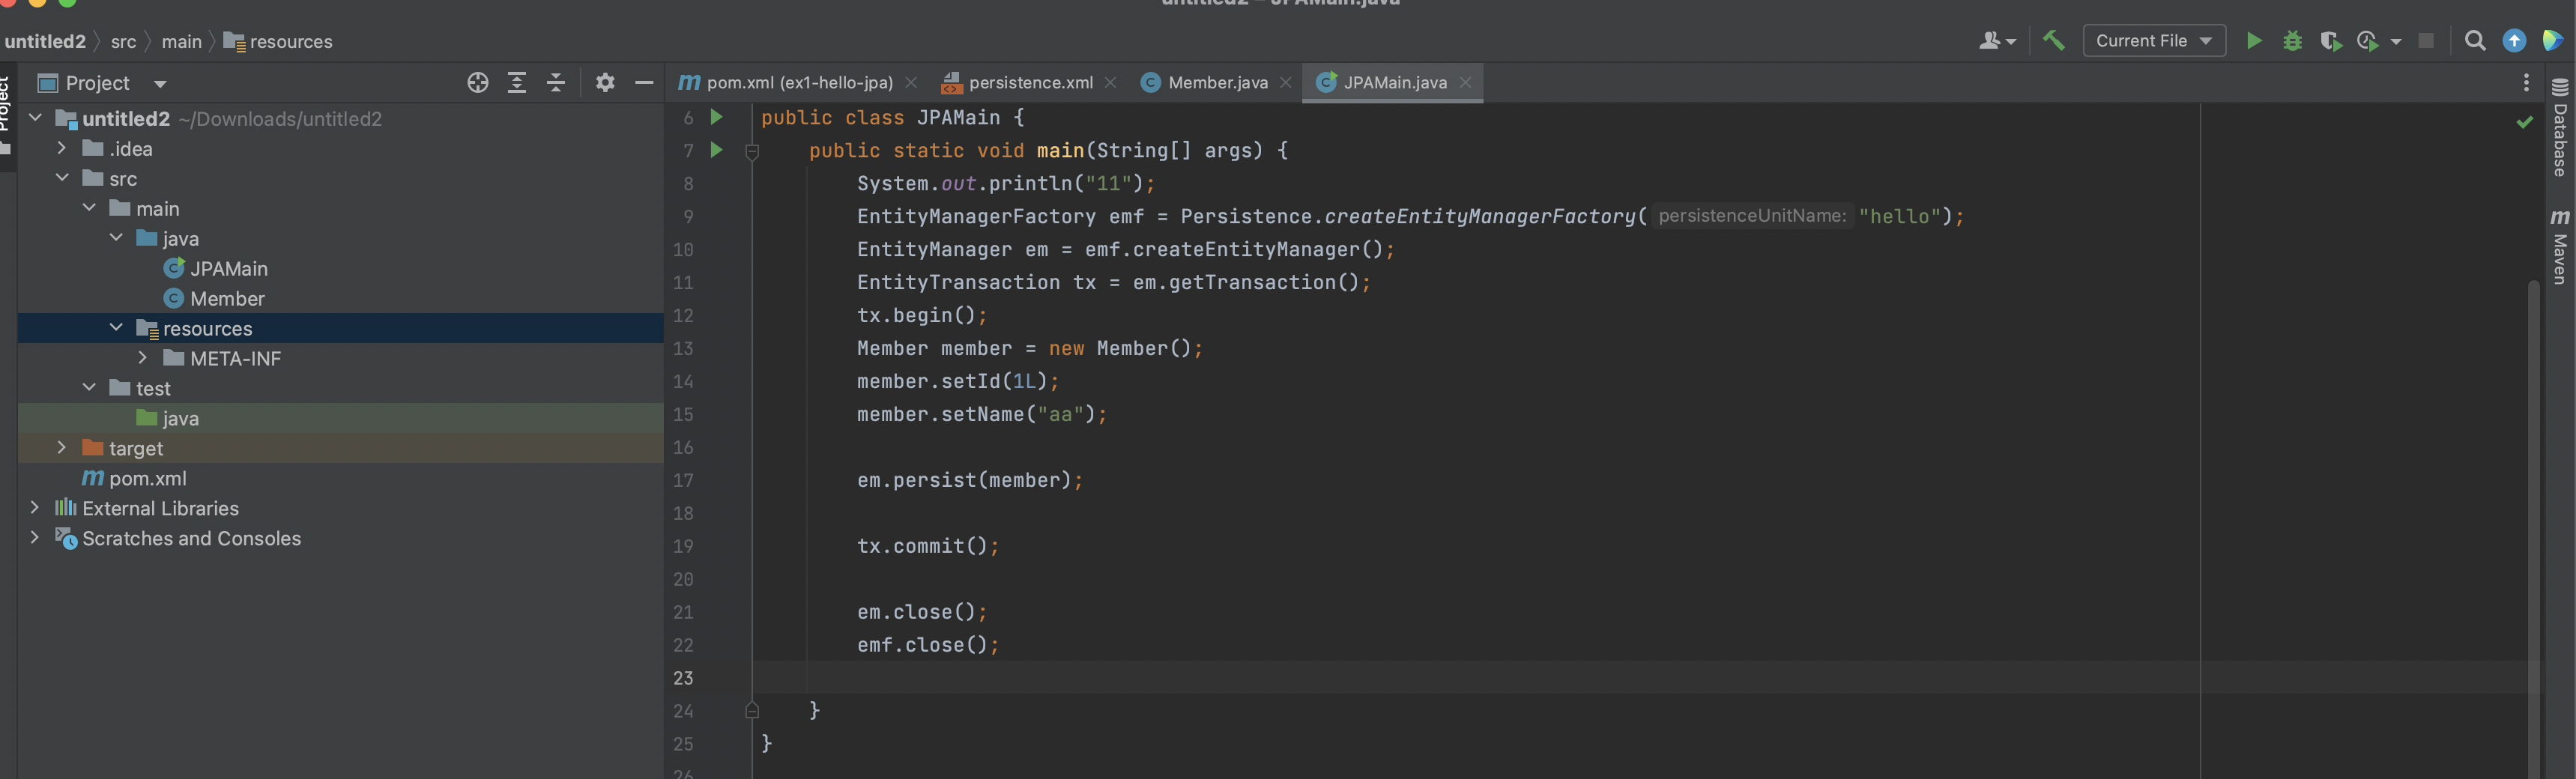Image resolution: width=2576 pixels, height=779 pixels.
Task: Click fold end marker at line 24
Action: pyautogui.click(x=752, y=711)
